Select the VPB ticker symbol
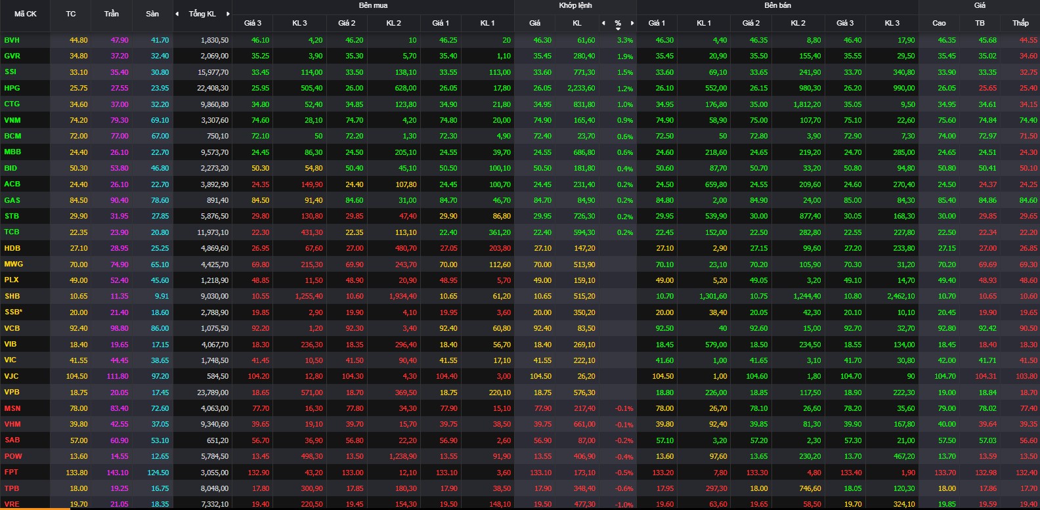Viewport: 1040px width, 510px height. tap(12, 393)
